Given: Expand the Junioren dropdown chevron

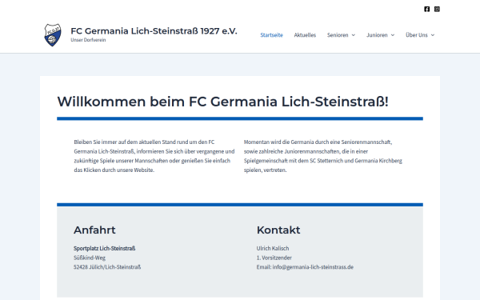Looking at the screenshot, I should [393, 35].
